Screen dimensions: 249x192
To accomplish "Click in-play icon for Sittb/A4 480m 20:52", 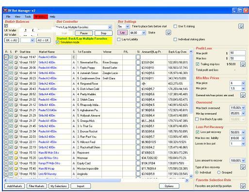I will tap(16, 94).
